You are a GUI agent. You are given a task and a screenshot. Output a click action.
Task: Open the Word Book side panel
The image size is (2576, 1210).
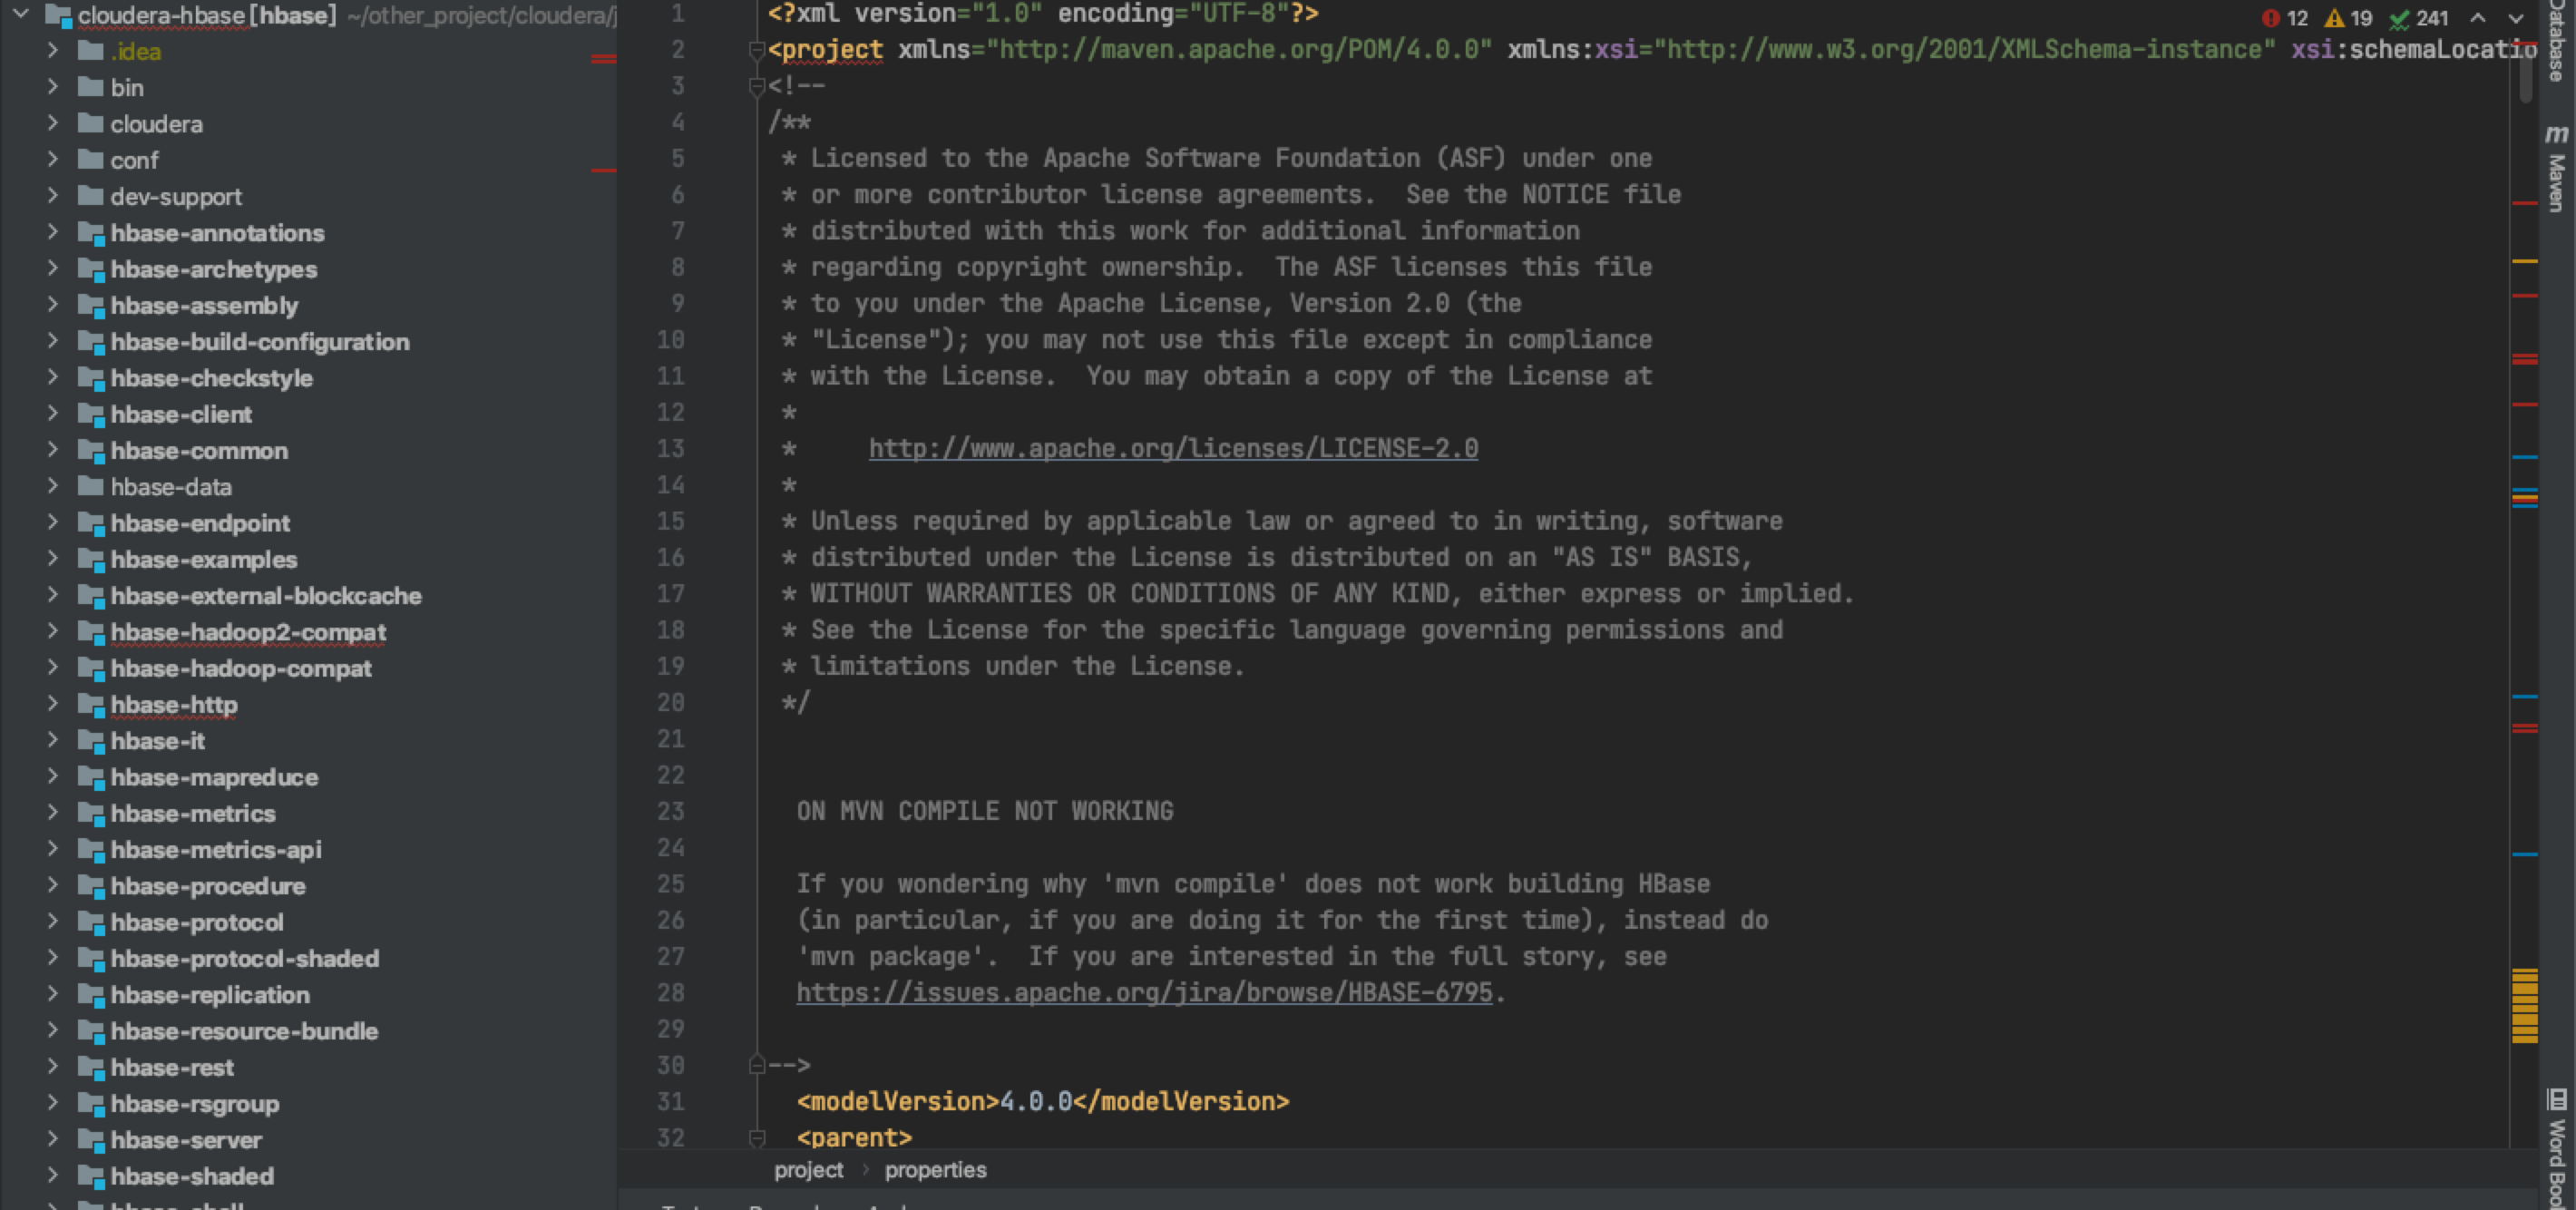(x=2557, y=1150)
